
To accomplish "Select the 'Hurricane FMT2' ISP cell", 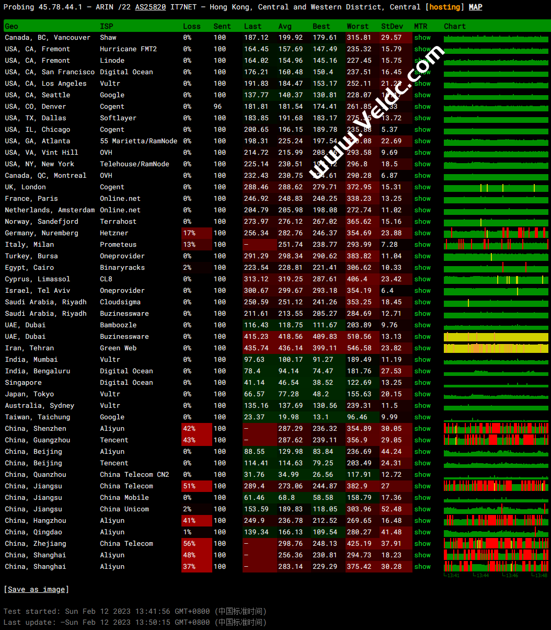I will click(129, 49).
